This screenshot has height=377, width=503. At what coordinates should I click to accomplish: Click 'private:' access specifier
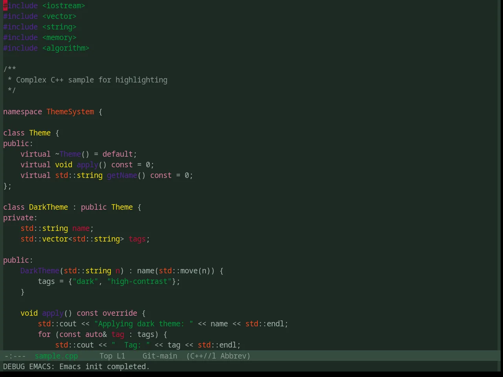[20, 218]
